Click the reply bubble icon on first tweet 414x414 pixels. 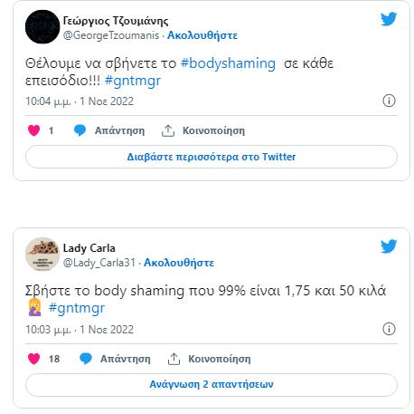(x=80, y=130)
